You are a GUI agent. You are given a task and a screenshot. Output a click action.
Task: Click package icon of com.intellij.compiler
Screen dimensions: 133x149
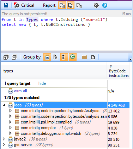(x=17, y=128)
